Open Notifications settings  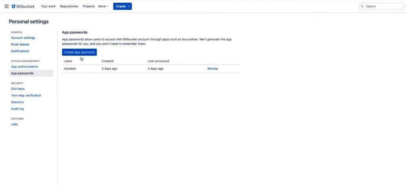tap(20, 51)
